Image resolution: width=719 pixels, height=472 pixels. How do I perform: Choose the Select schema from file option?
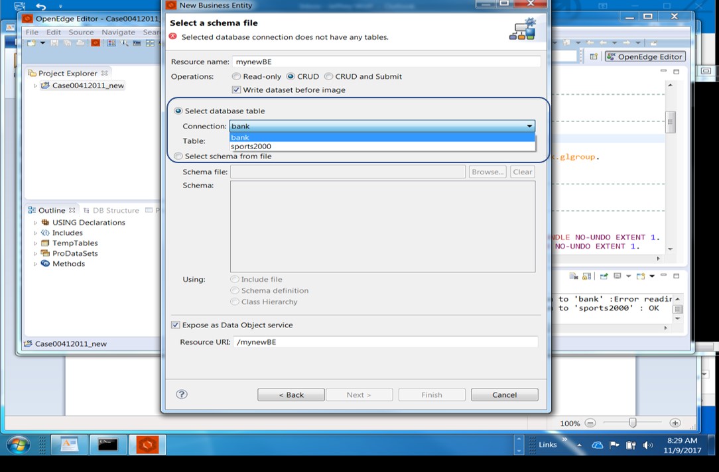[x=177, y=156]
